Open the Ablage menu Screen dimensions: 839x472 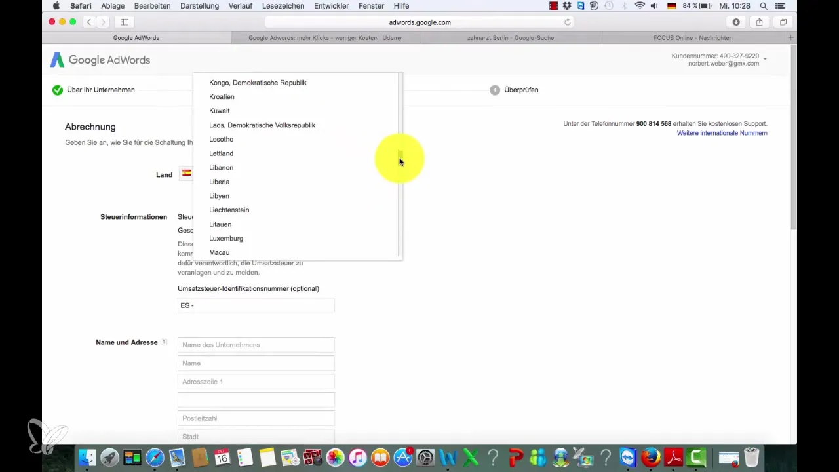click(x=113, y=6)
